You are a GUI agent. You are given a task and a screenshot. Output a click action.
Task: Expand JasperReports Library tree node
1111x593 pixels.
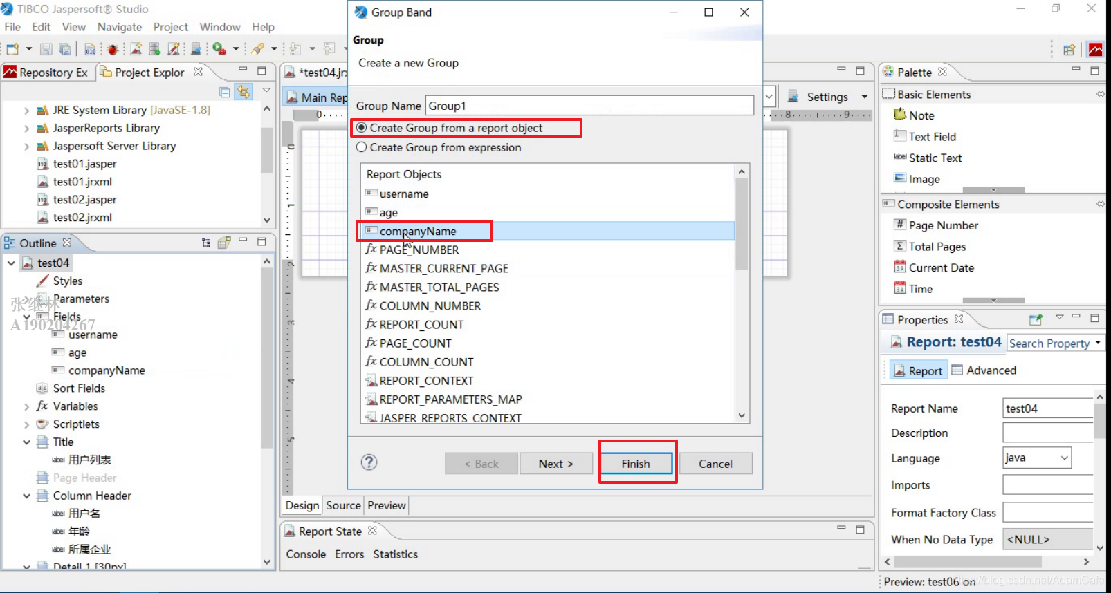click(26, 128)
